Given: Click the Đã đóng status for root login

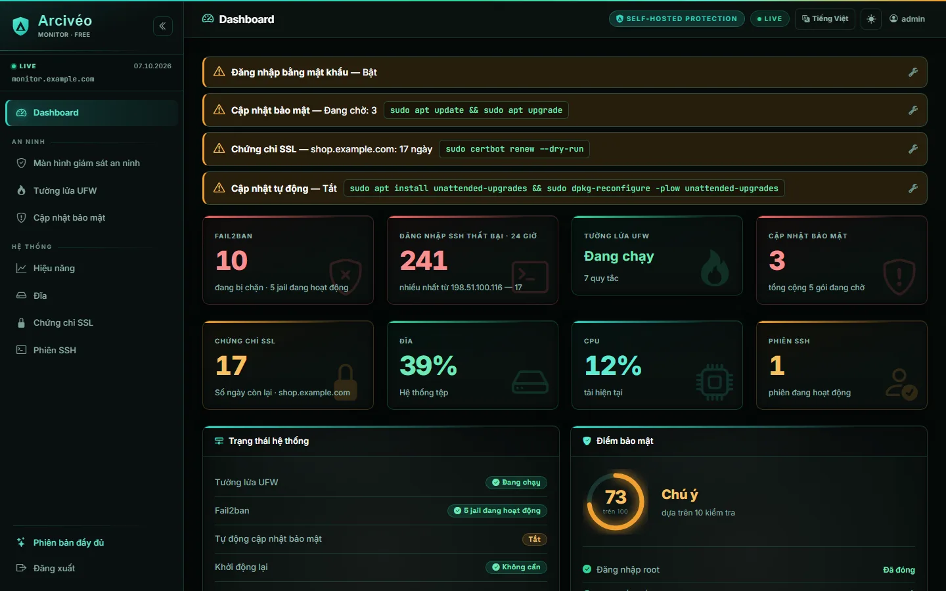Looking at the screenshot, I should click(899, 570).
